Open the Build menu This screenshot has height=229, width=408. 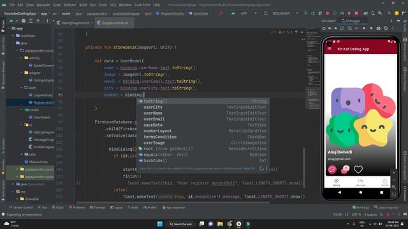83,4
